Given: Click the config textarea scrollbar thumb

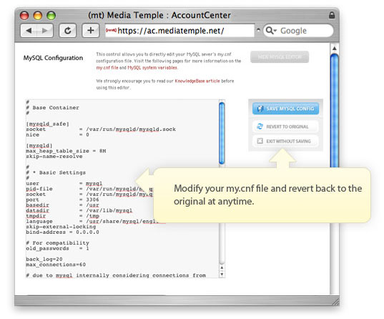Looking at the screenshot, I should 222,133.
